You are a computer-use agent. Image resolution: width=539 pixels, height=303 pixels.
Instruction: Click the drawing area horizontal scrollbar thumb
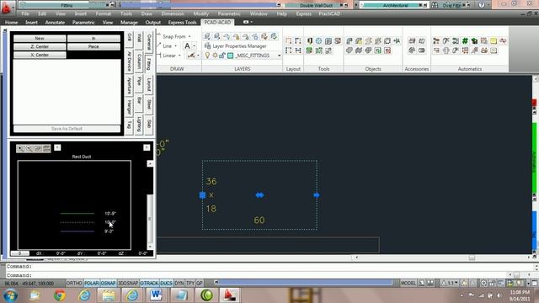(x=472, y=258)
